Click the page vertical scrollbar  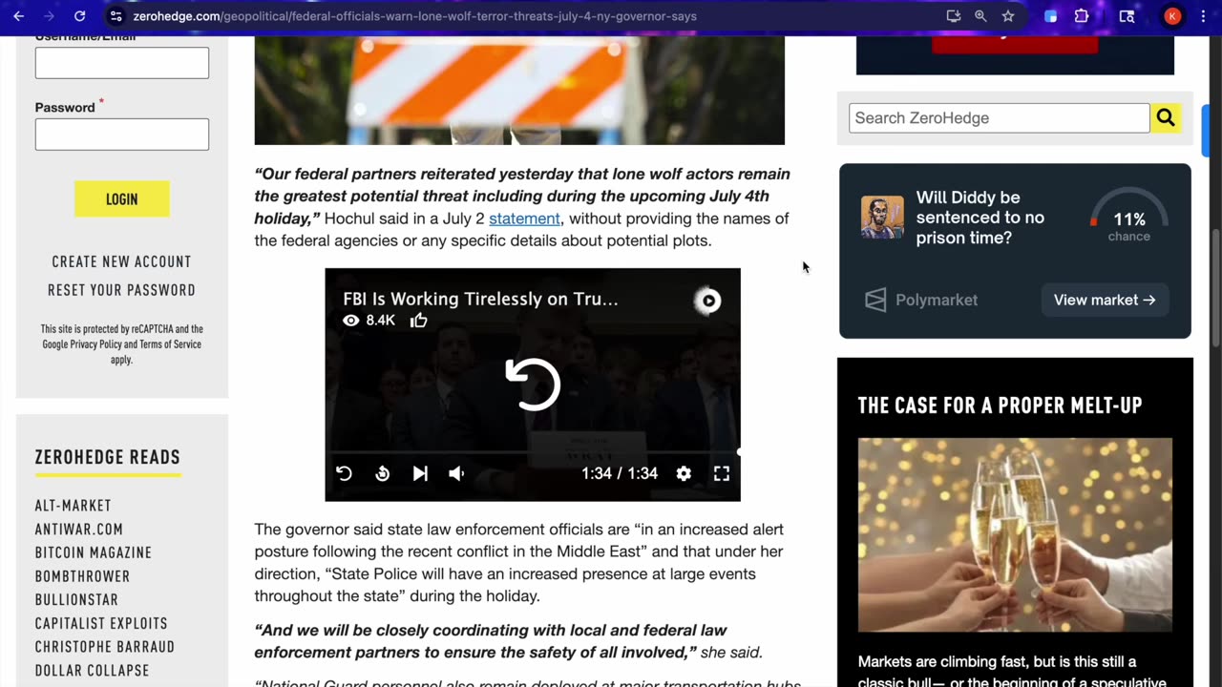1216,286
